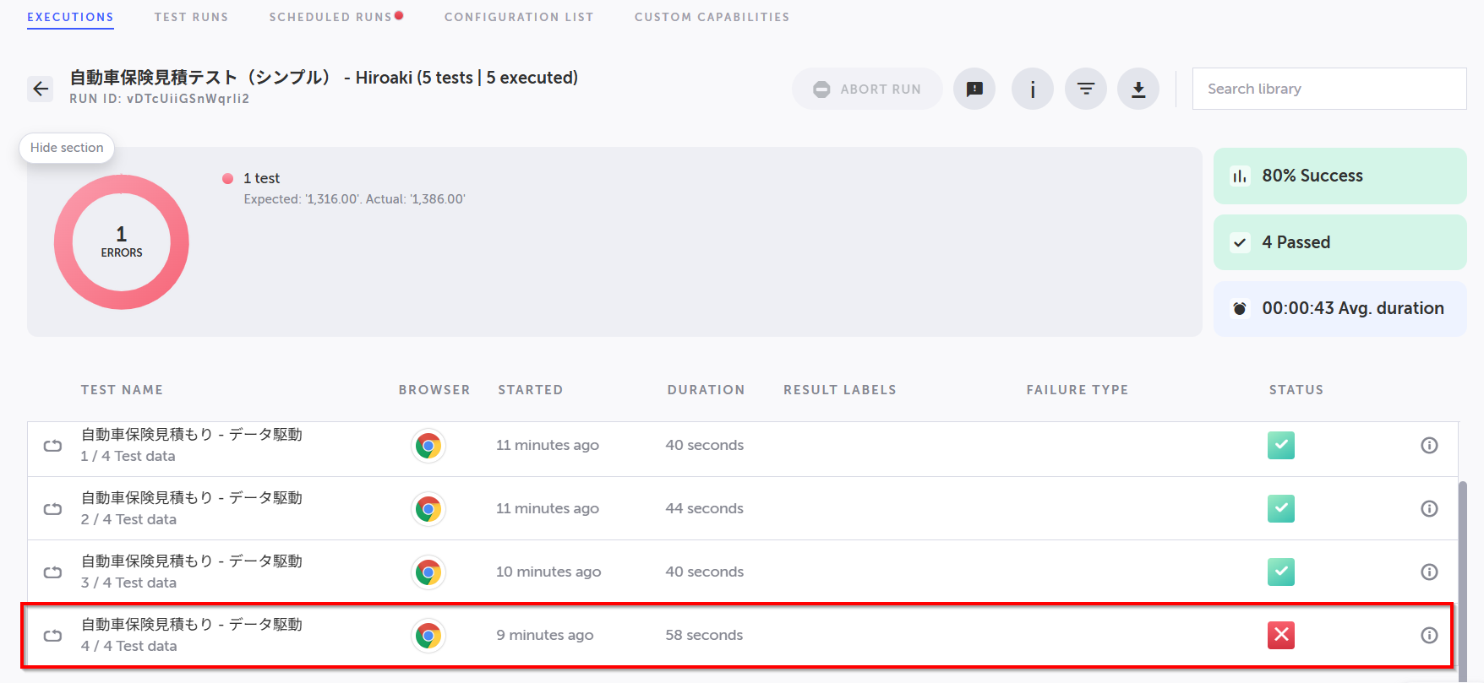Open the feedback comment icon button

coord(974,89)
